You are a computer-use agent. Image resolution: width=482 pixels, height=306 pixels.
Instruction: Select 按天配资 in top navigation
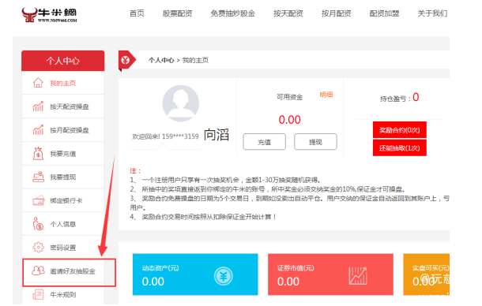coord(288,13)
